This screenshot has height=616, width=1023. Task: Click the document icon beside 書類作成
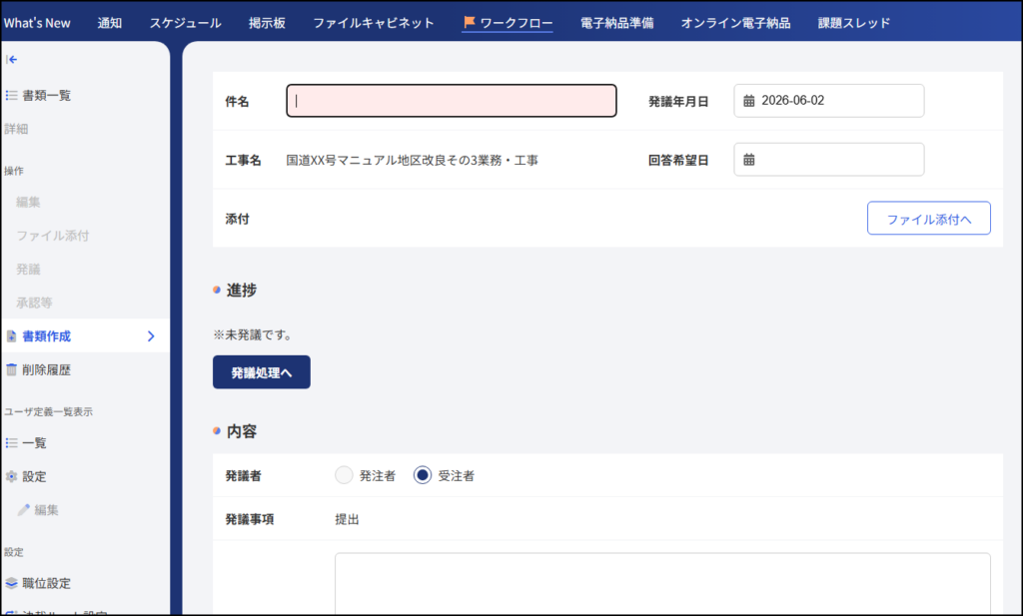[11, 336]
